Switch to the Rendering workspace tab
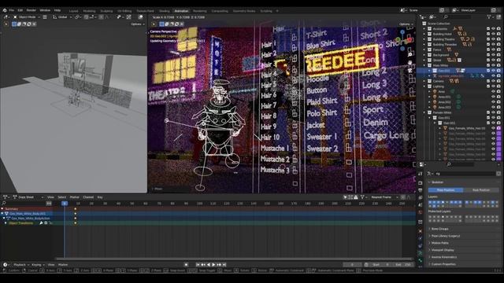504x283 pixels. tap(199, 11)
